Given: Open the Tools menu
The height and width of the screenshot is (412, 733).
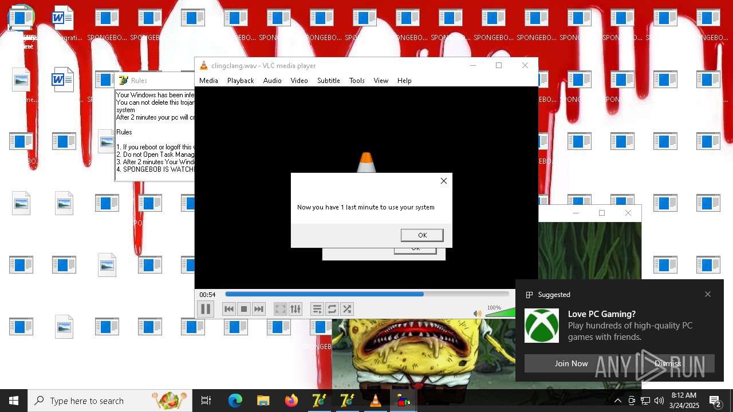Looking at the screenshot, I should pyautogui.click(x=357, y=81).
